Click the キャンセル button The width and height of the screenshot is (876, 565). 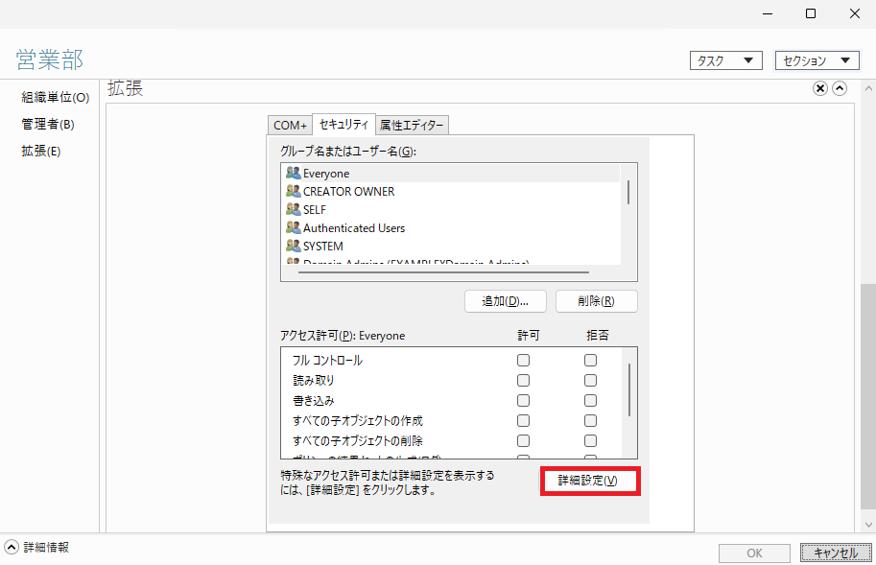(x=836, y=553)
